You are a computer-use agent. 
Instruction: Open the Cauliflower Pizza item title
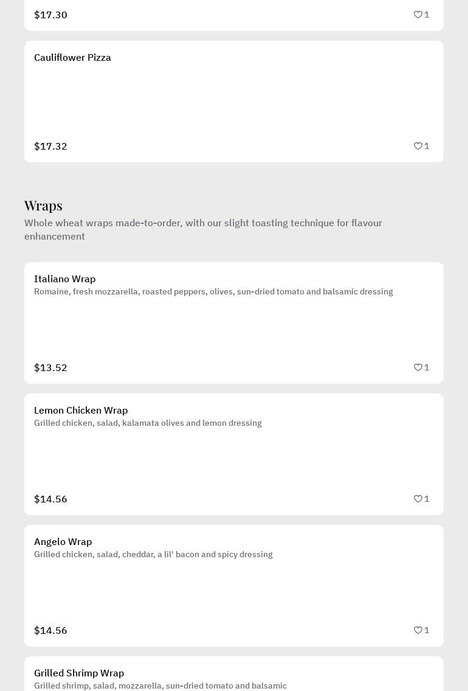72,58
